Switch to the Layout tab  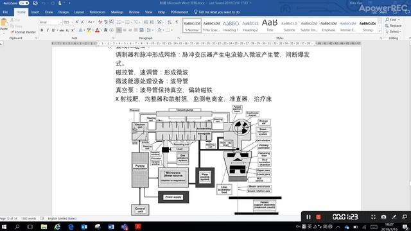point(79,12)
